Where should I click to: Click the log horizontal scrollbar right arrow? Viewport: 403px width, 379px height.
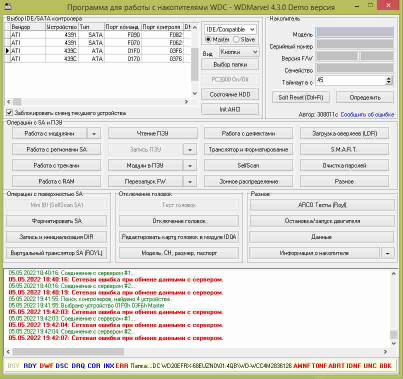pos(385,351)
